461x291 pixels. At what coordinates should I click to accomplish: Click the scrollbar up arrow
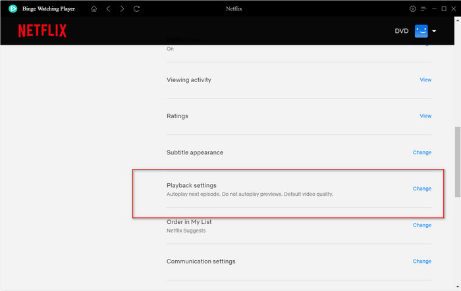[458, 20]
